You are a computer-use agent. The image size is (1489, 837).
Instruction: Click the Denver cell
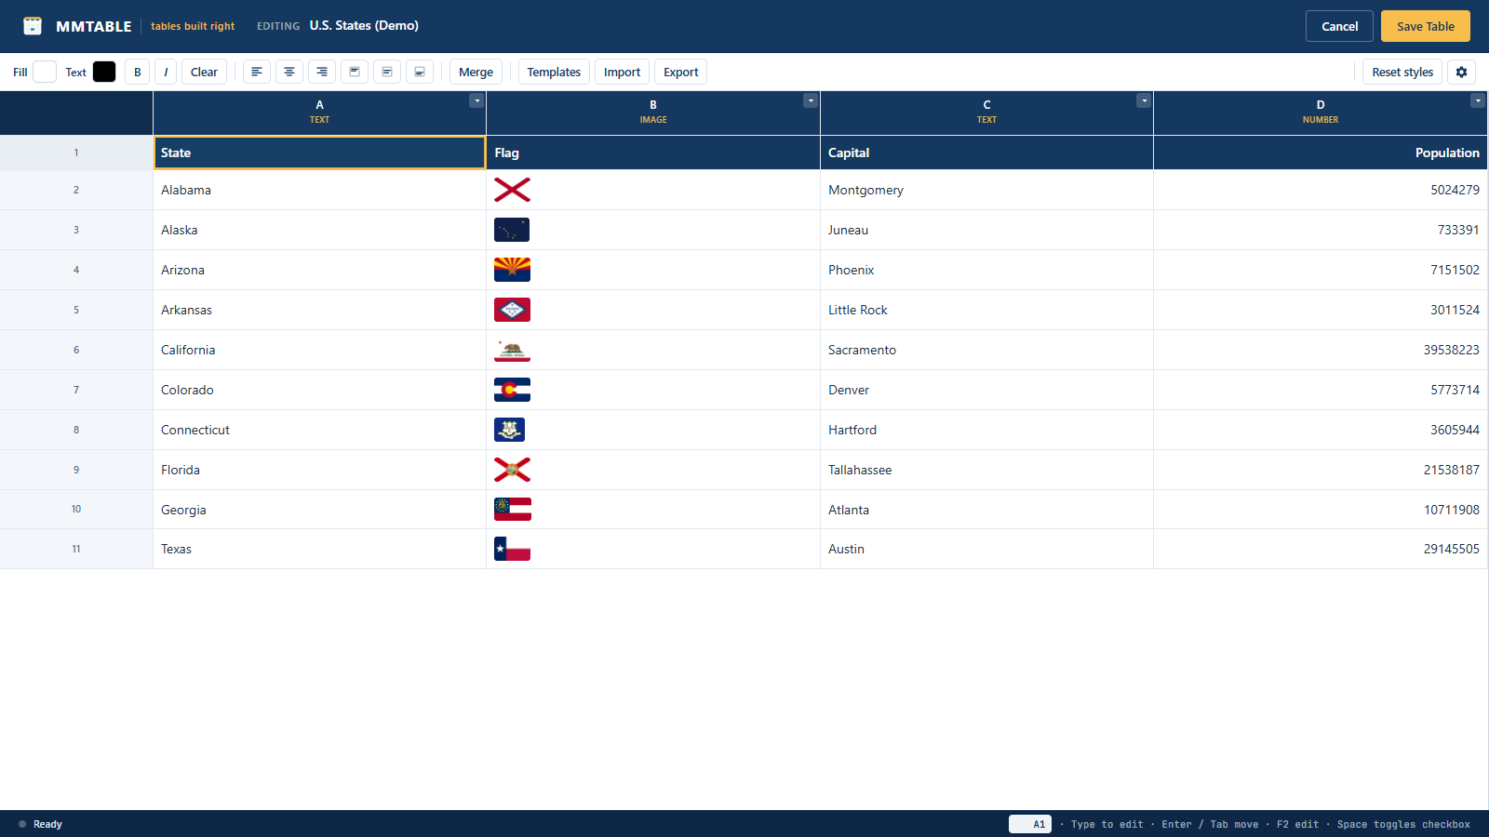tap(986, 390)
